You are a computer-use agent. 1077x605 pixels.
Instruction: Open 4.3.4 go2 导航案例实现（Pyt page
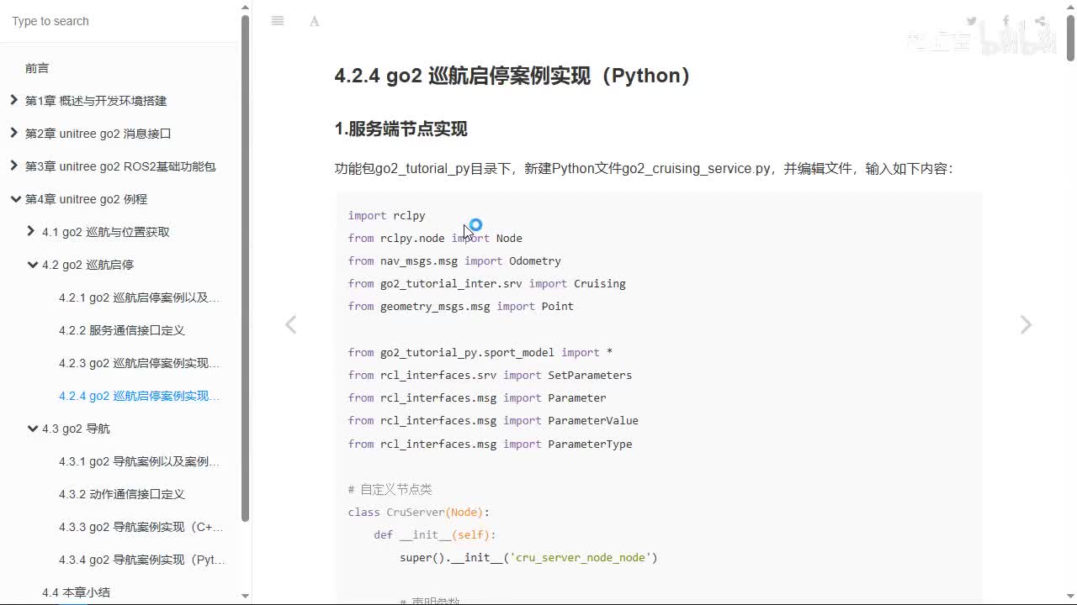142,560
